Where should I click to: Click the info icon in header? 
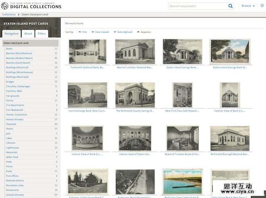tap(260, 6)
